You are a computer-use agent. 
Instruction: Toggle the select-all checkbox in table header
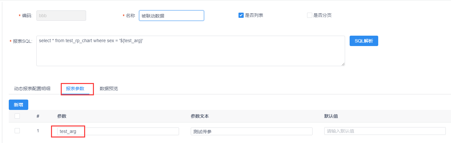[17, 116]
